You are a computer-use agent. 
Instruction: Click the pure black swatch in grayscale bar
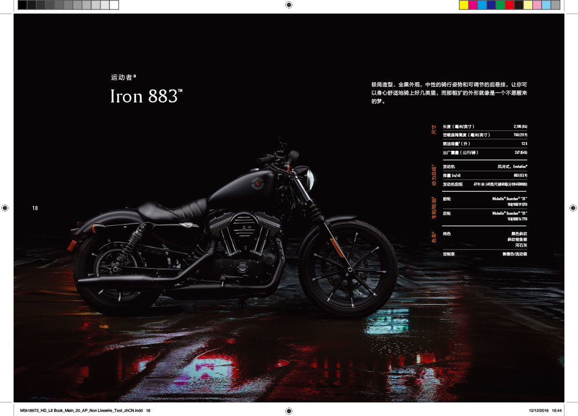point(22,5)
